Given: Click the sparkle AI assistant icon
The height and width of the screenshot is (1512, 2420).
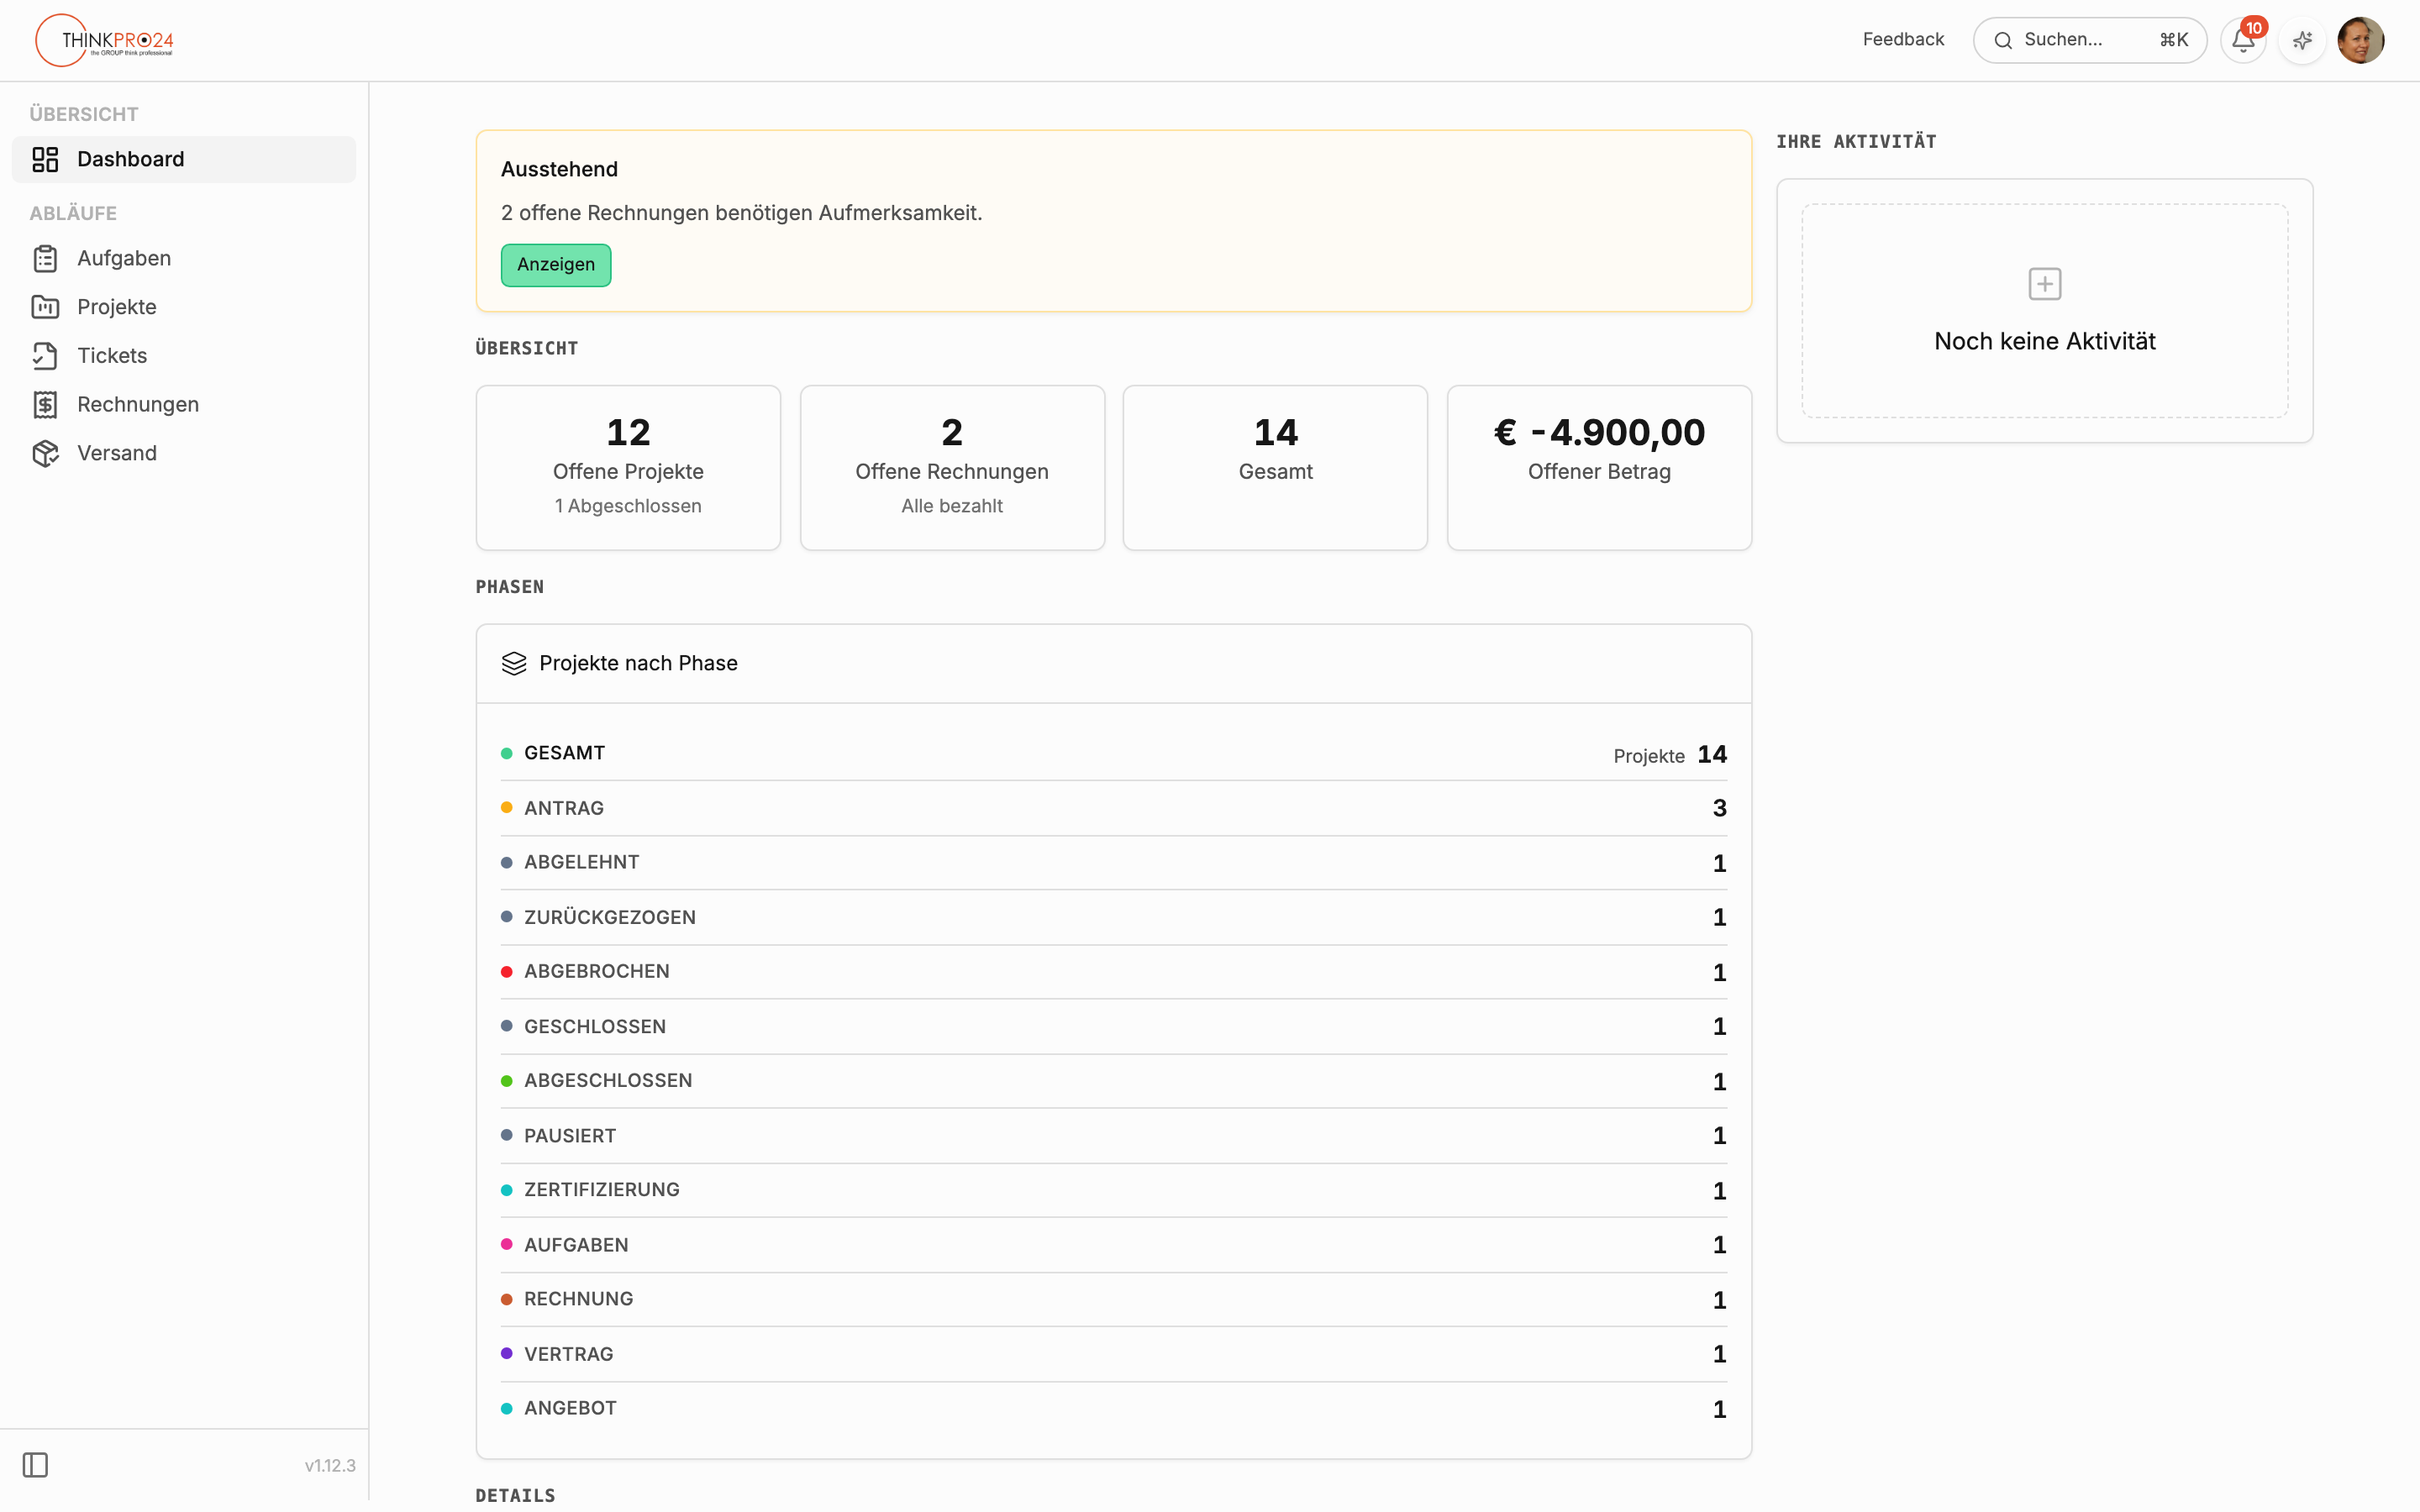Looking at the screenshot, I should click(2302, 40).
